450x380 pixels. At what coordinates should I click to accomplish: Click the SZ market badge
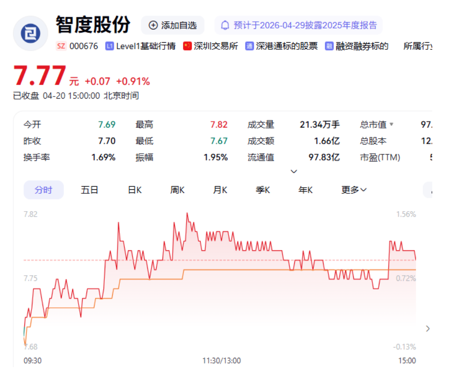(61, 46)
